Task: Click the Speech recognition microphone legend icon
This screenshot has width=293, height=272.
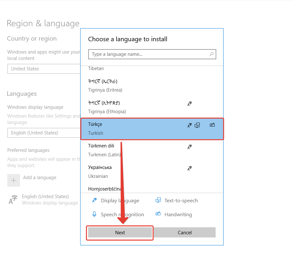Action: pos(94,214)
